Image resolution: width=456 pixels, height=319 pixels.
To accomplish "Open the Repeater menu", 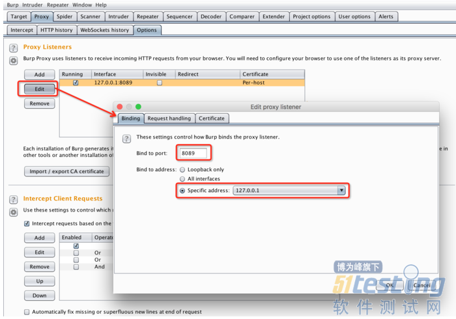I will coord(57,5).
